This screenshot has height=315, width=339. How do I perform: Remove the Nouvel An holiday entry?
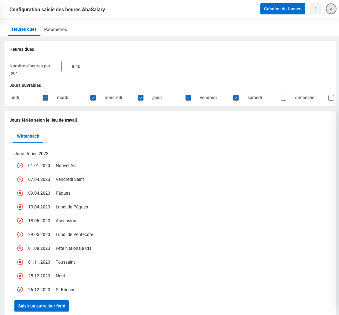coord(20,165)
